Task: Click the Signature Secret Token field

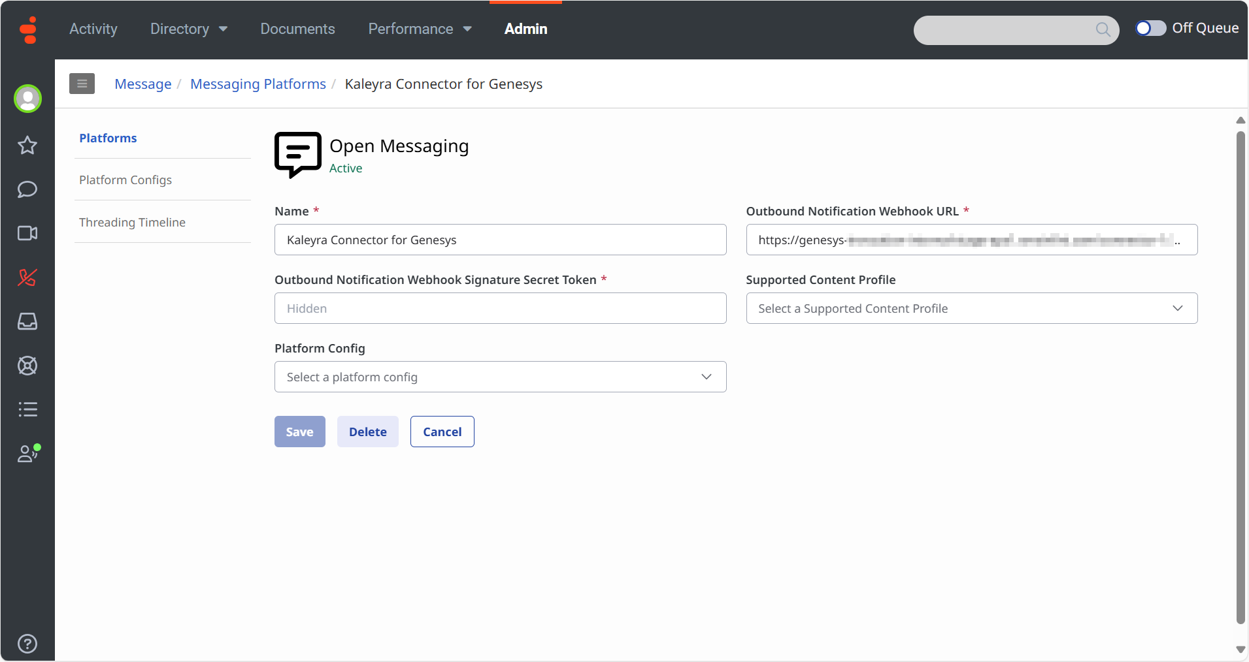Action: [x=501, y=308]
